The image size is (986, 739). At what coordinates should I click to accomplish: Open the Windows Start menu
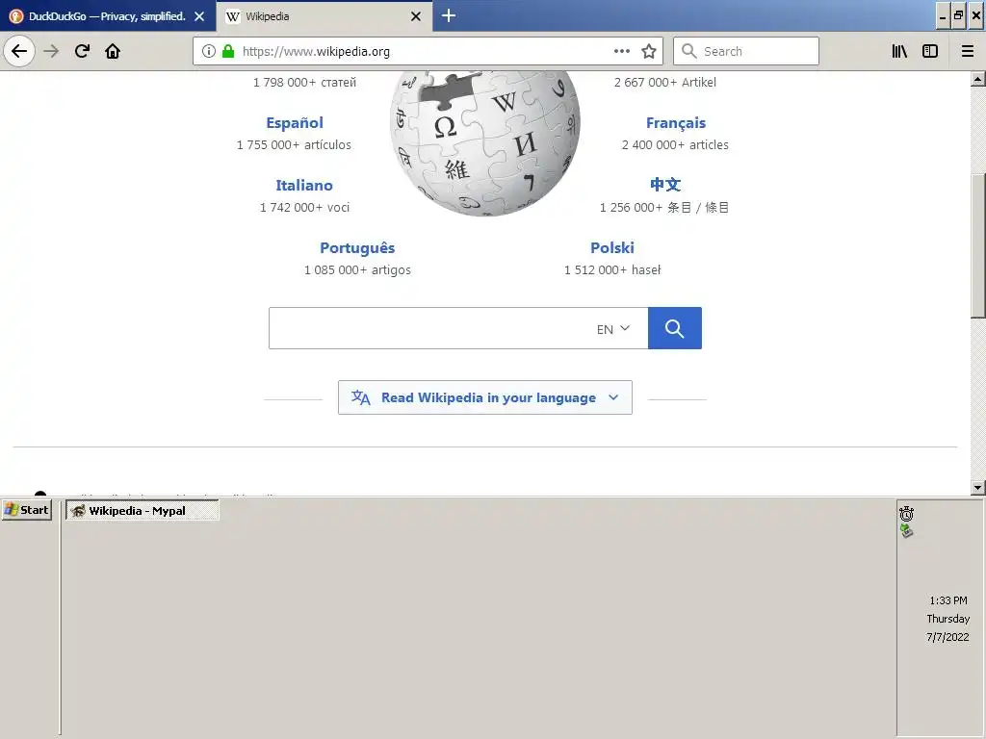[27, 510]
